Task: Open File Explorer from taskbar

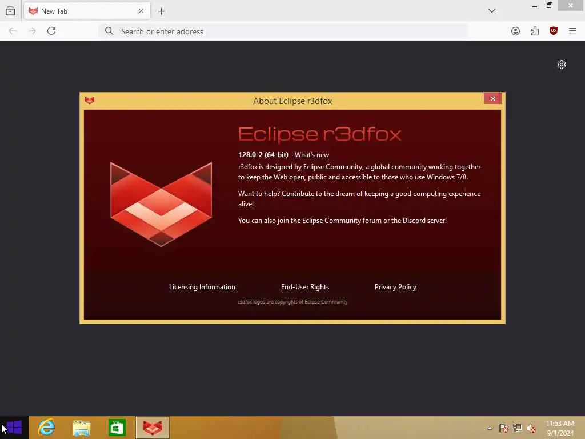Action: (x=81, y=428)
